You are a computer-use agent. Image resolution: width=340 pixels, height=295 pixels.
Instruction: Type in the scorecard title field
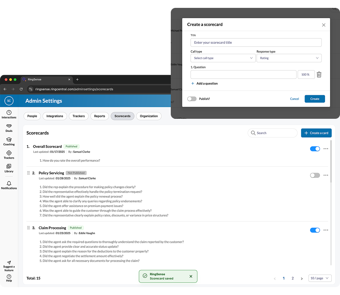[256, 42]
